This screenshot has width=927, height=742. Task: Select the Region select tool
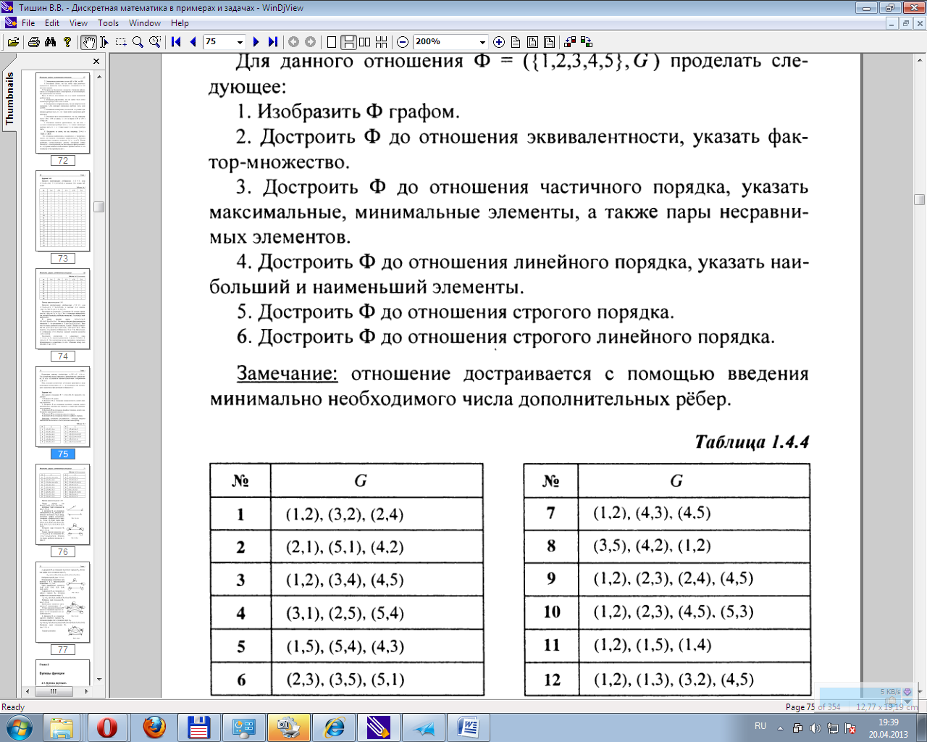tap(121, 42)
